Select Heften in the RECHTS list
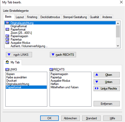The height and width of the screenshot is (122, 125). point(70,84)
